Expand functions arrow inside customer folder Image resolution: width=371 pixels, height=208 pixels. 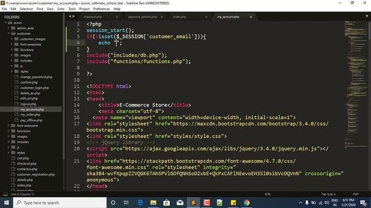click(12, 50)
